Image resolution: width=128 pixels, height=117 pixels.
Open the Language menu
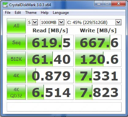(61, 13)
